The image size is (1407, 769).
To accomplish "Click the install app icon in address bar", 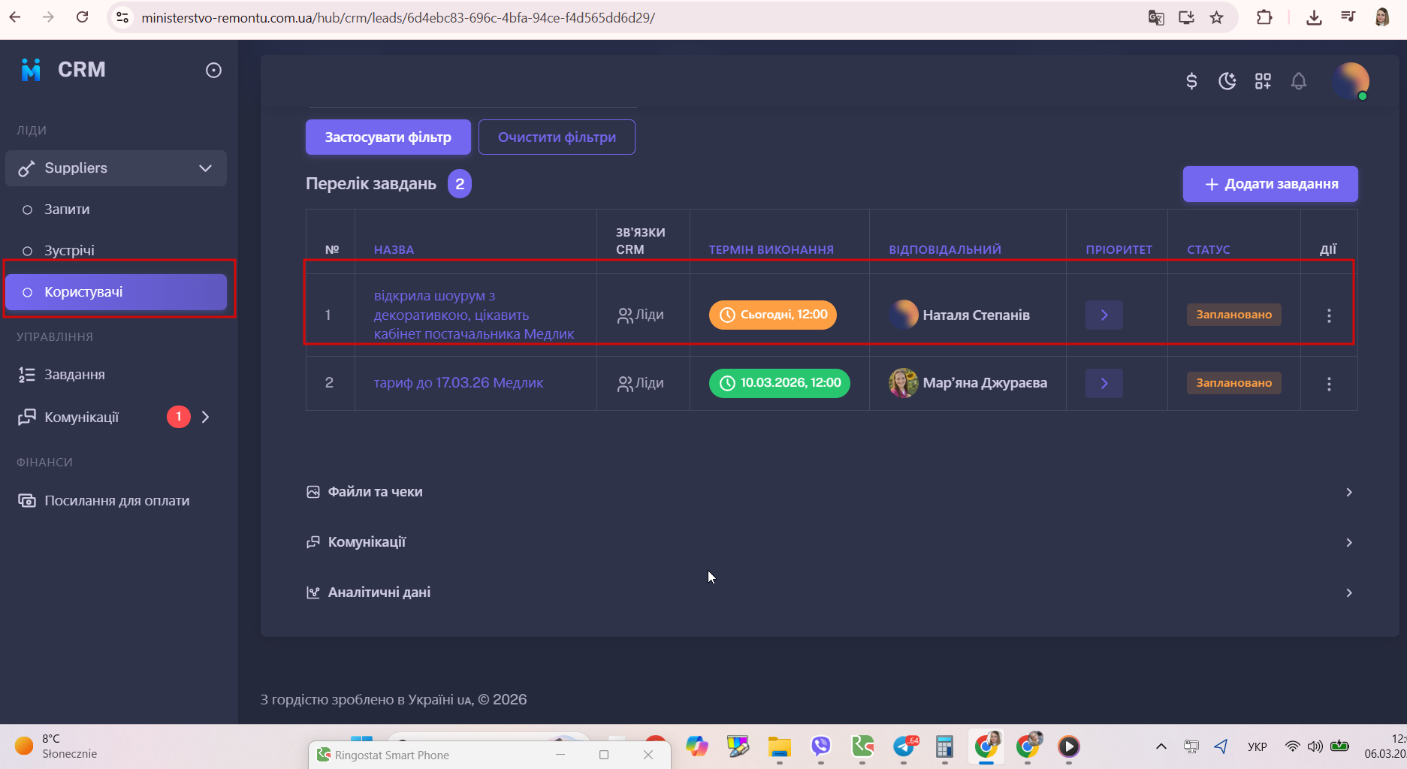I will [1186, 17].
